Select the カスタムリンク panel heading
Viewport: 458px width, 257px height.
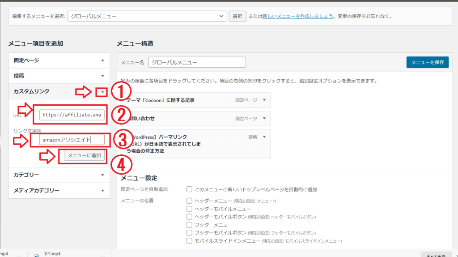[32, 91]
